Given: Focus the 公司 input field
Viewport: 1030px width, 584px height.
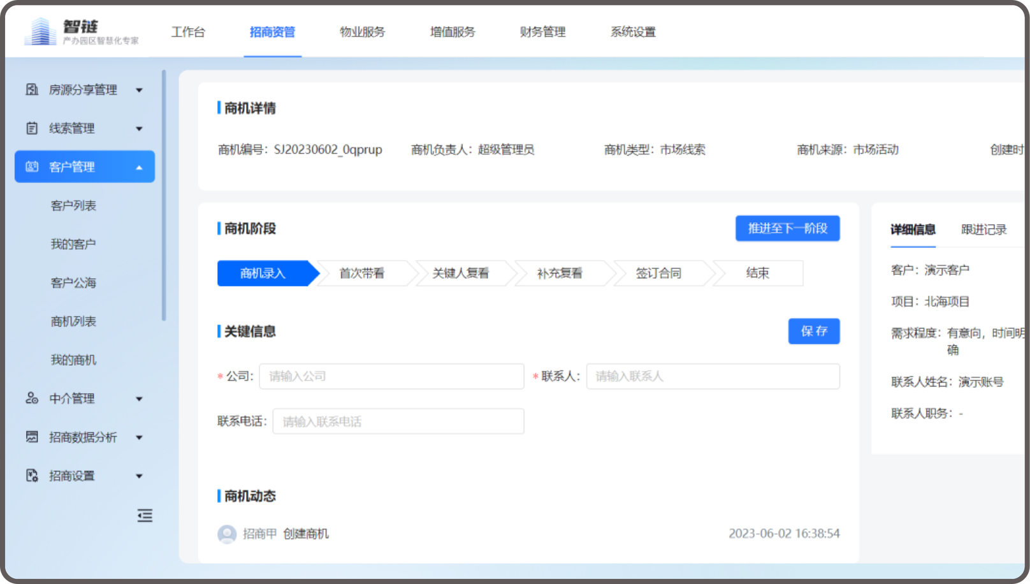Looking at the screenshot, I should click(391, 376).
